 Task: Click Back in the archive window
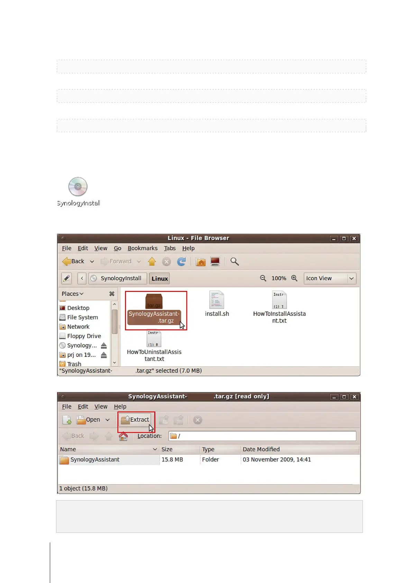tap(73, 436)
